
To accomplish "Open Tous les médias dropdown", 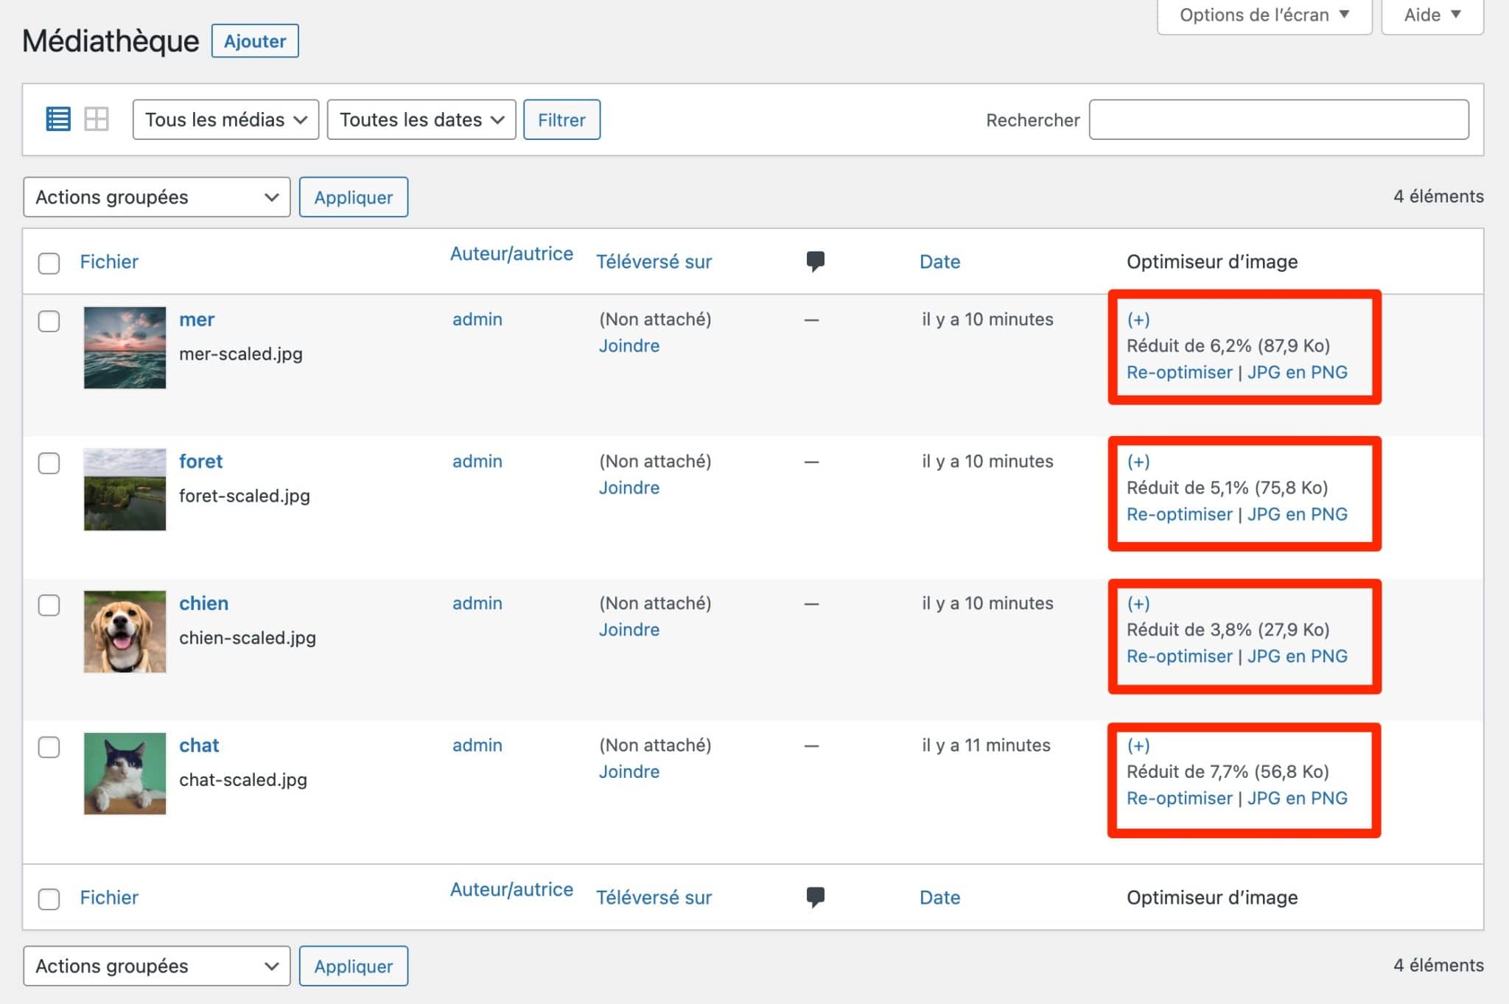I will click(225, 119).
